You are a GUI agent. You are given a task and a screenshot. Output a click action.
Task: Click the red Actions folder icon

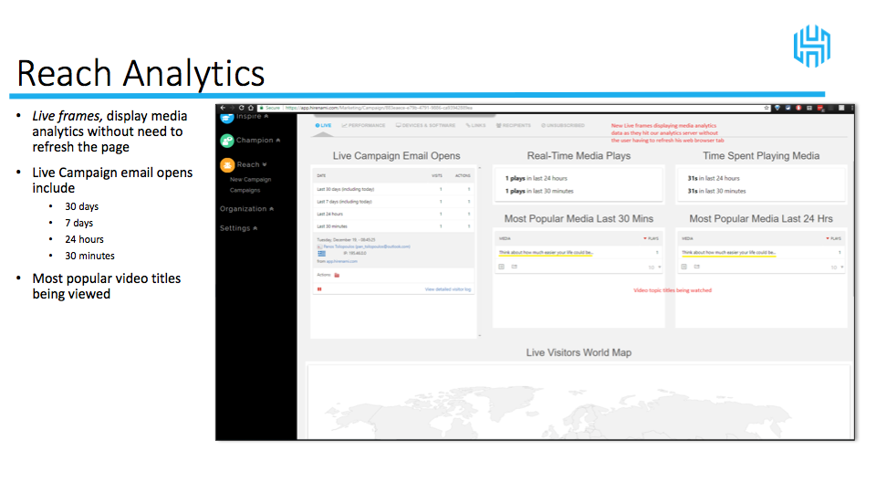(x=337, y=274)
